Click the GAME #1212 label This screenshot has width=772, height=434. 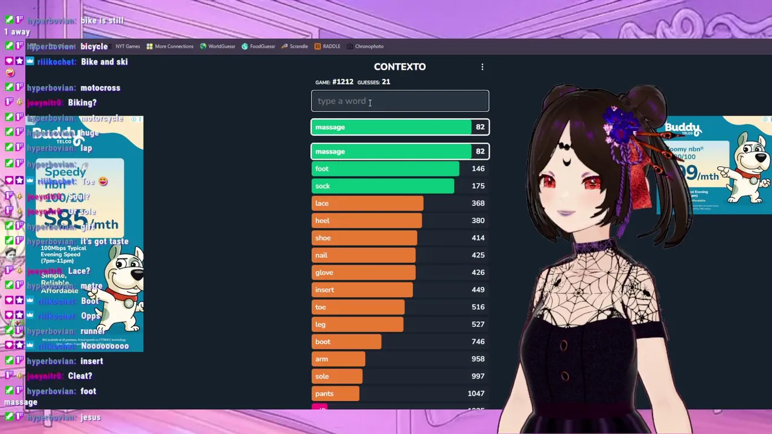tap(334, 82)
